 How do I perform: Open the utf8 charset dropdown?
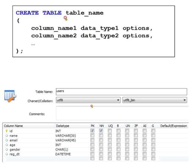88,100
